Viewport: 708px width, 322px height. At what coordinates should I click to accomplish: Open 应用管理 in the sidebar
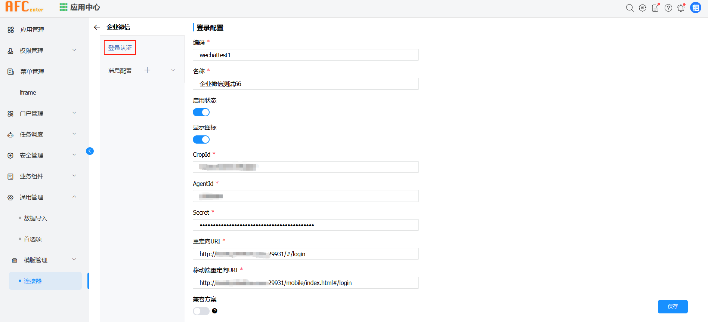32,30
